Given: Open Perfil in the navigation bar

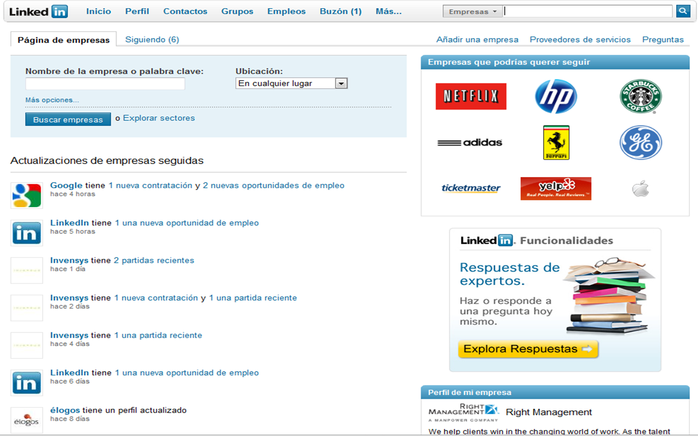Looking at the screenshot, I should (x=137, y=11).
